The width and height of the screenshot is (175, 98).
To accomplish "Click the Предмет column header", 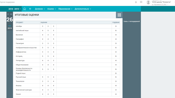I will point(19,22).
